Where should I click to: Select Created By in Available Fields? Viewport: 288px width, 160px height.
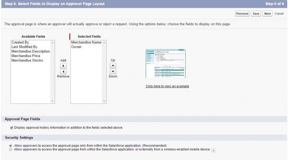[x=20, y=42]
